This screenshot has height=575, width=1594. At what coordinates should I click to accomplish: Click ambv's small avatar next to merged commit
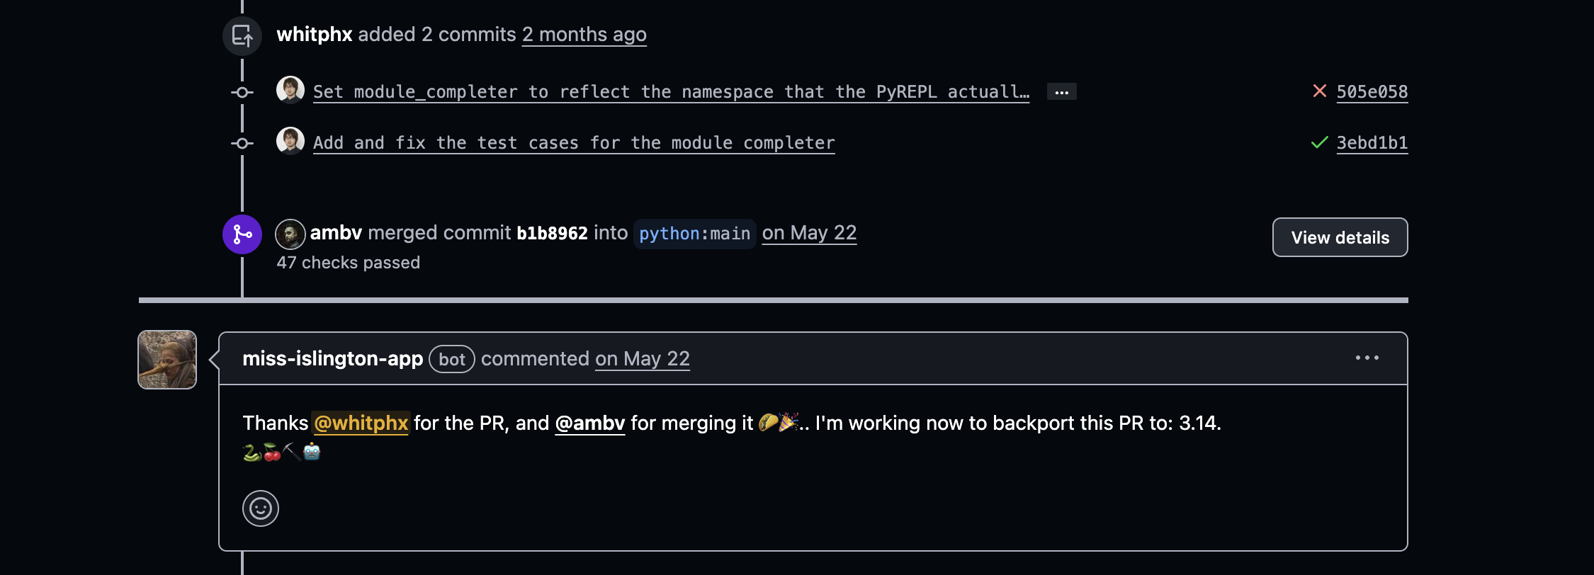(290, 234)
